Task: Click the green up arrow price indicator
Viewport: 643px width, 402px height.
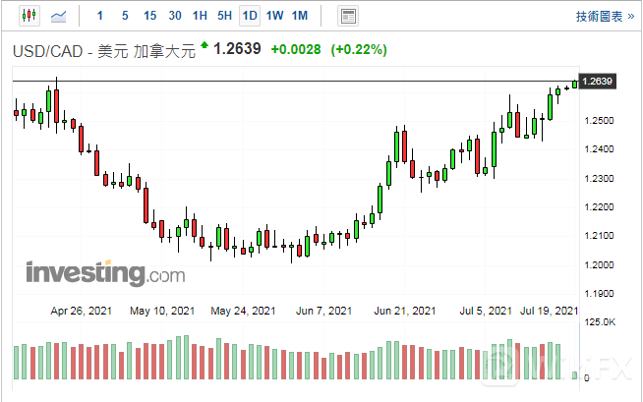Action: 204,45
